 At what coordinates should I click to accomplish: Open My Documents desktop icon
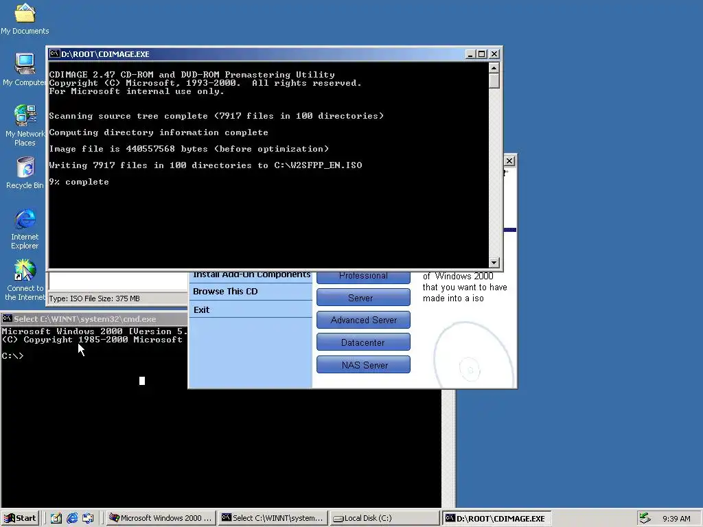pos(25,19)
